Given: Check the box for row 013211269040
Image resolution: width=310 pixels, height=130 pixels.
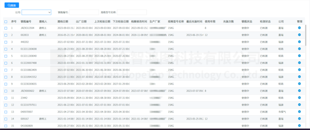Looking at the screenshot, I should tap(6, 56).
